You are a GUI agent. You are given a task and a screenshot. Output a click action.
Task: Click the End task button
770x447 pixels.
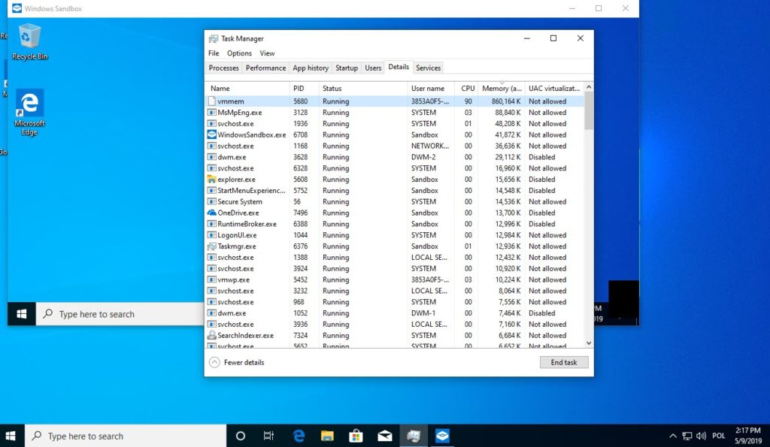click(564, 362)
